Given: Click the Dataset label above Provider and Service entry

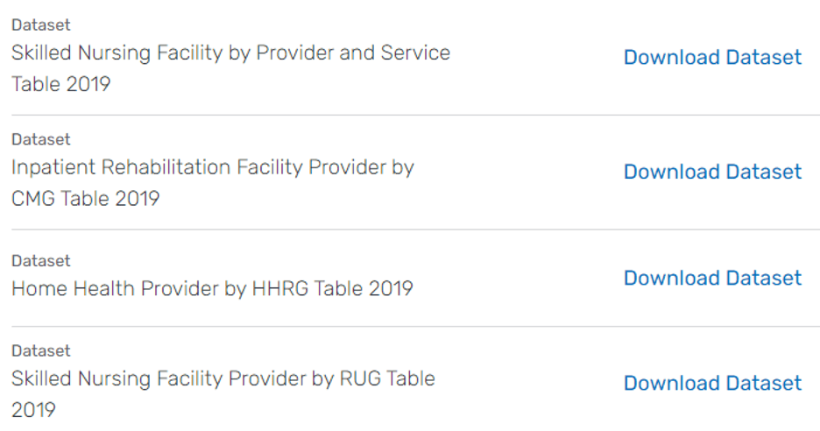Looking at the screenshot, I should [41, 25].
